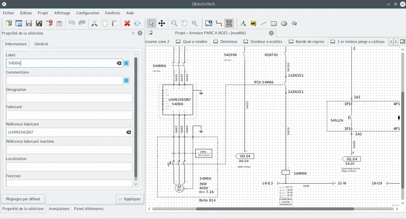Click the save project icon

coord(29,23)
